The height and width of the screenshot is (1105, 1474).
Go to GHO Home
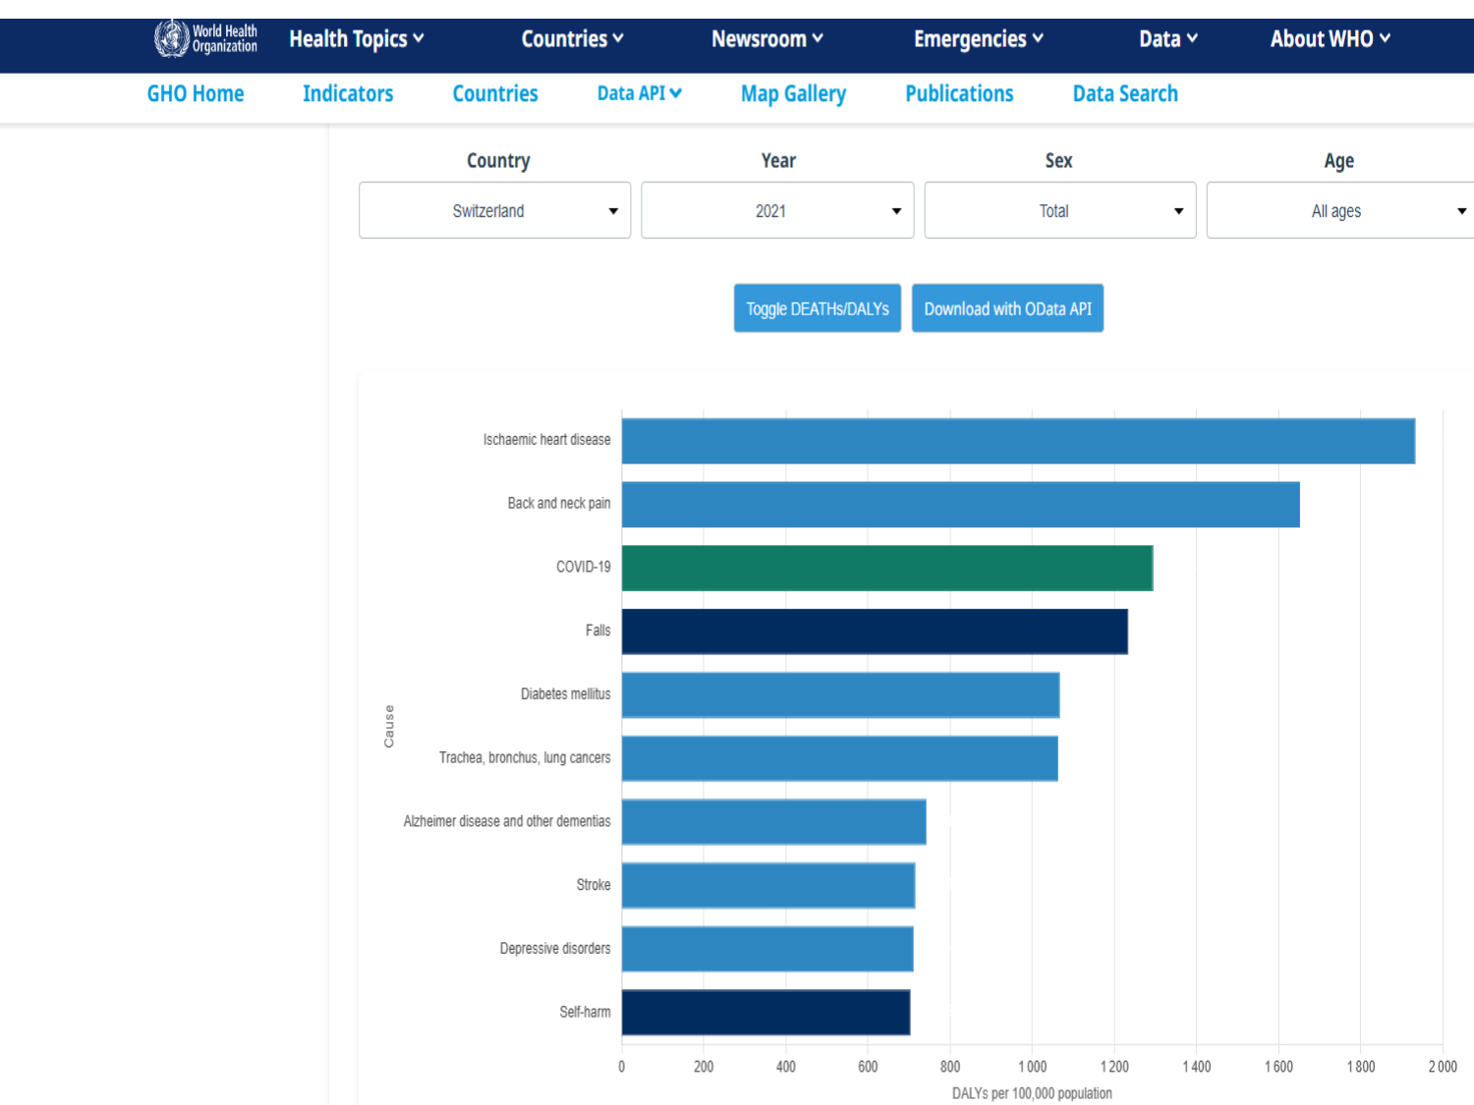196,94
